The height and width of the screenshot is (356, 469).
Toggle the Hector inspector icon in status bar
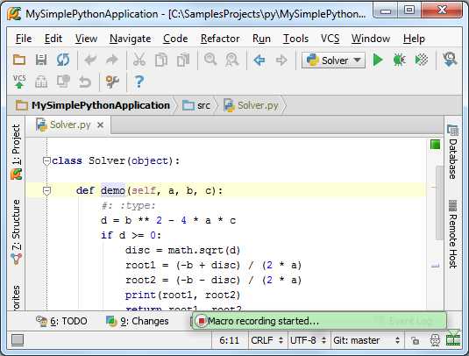(435, 340)
